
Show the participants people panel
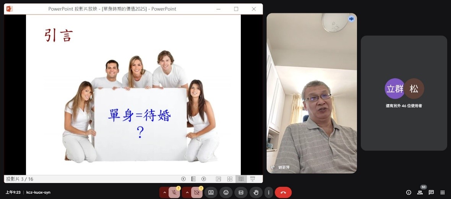[x=420, y=193]
